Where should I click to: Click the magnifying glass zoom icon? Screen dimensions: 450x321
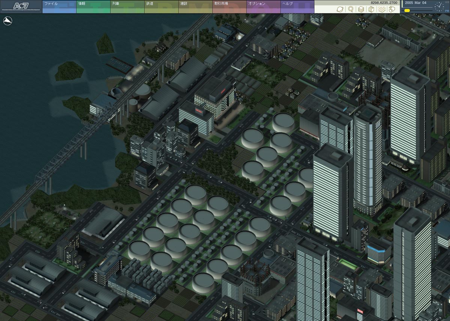(x=351, y=9)
